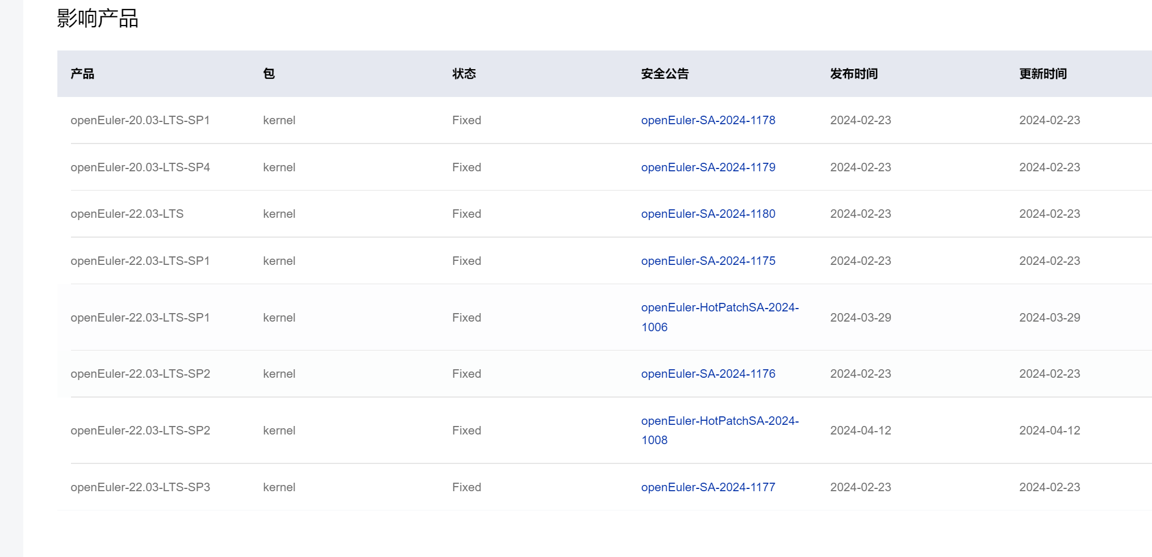Image resolution: width=1152 pixels, height=557 pixels.
Task: Click the openEuler-20.03-LTS-SP4 product name
Action: point(140,167)
